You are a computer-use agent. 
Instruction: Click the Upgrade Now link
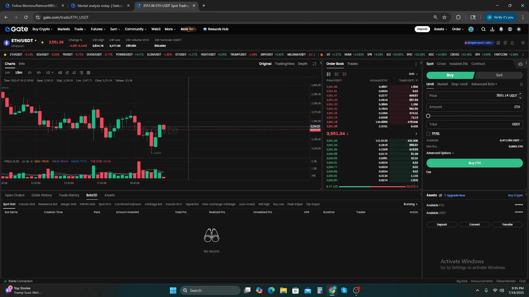click(x=455, y=196)
